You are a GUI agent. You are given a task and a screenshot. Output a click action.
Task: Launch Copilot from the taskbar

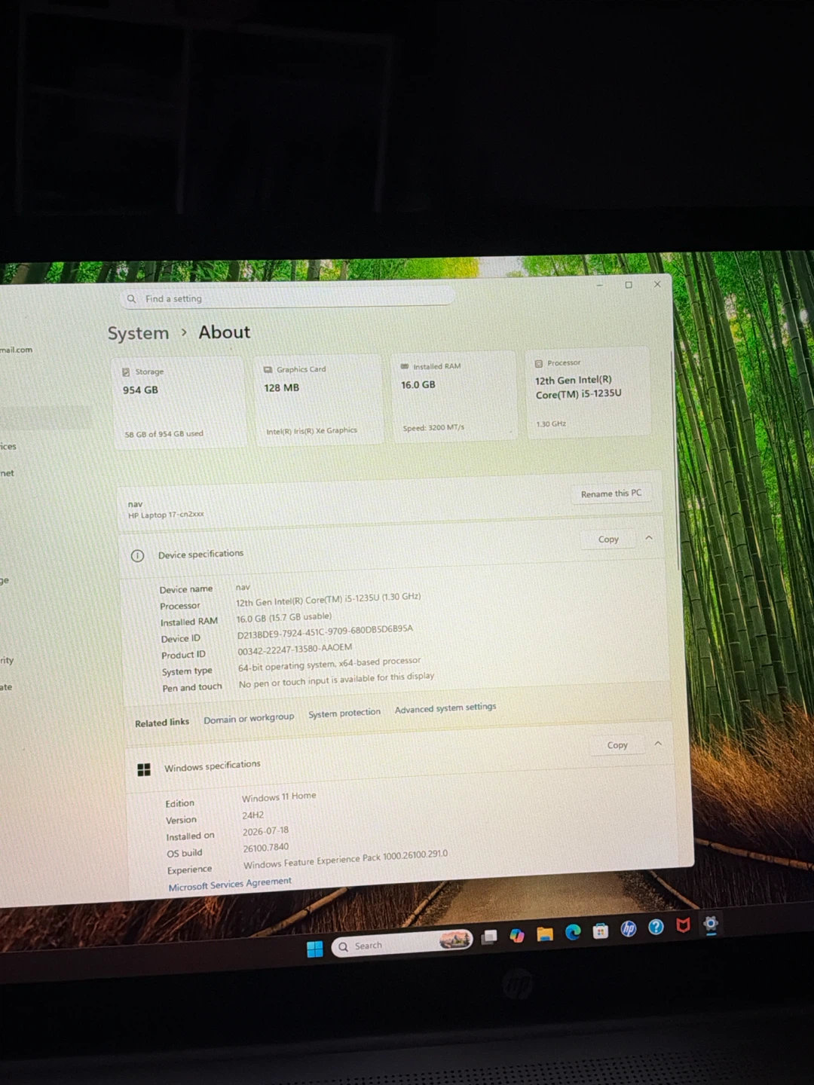(x=517, y=935)
